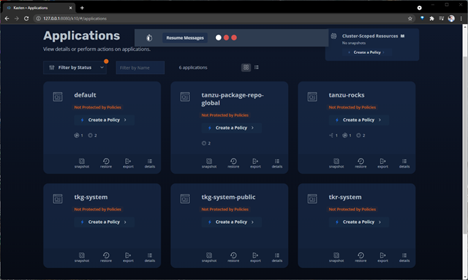
Task: Restore the tkr-system application
Action: [361, 258]
